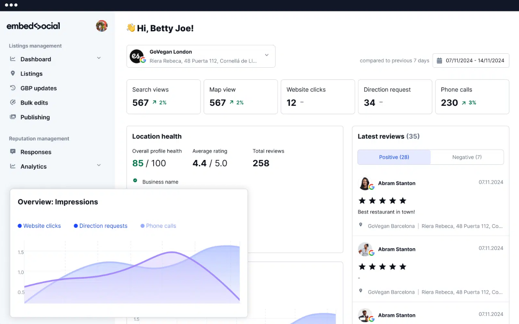Click the 'Best restaurant in town!' review text
This screenshot has height=324, width=519.
pos(386,212)
